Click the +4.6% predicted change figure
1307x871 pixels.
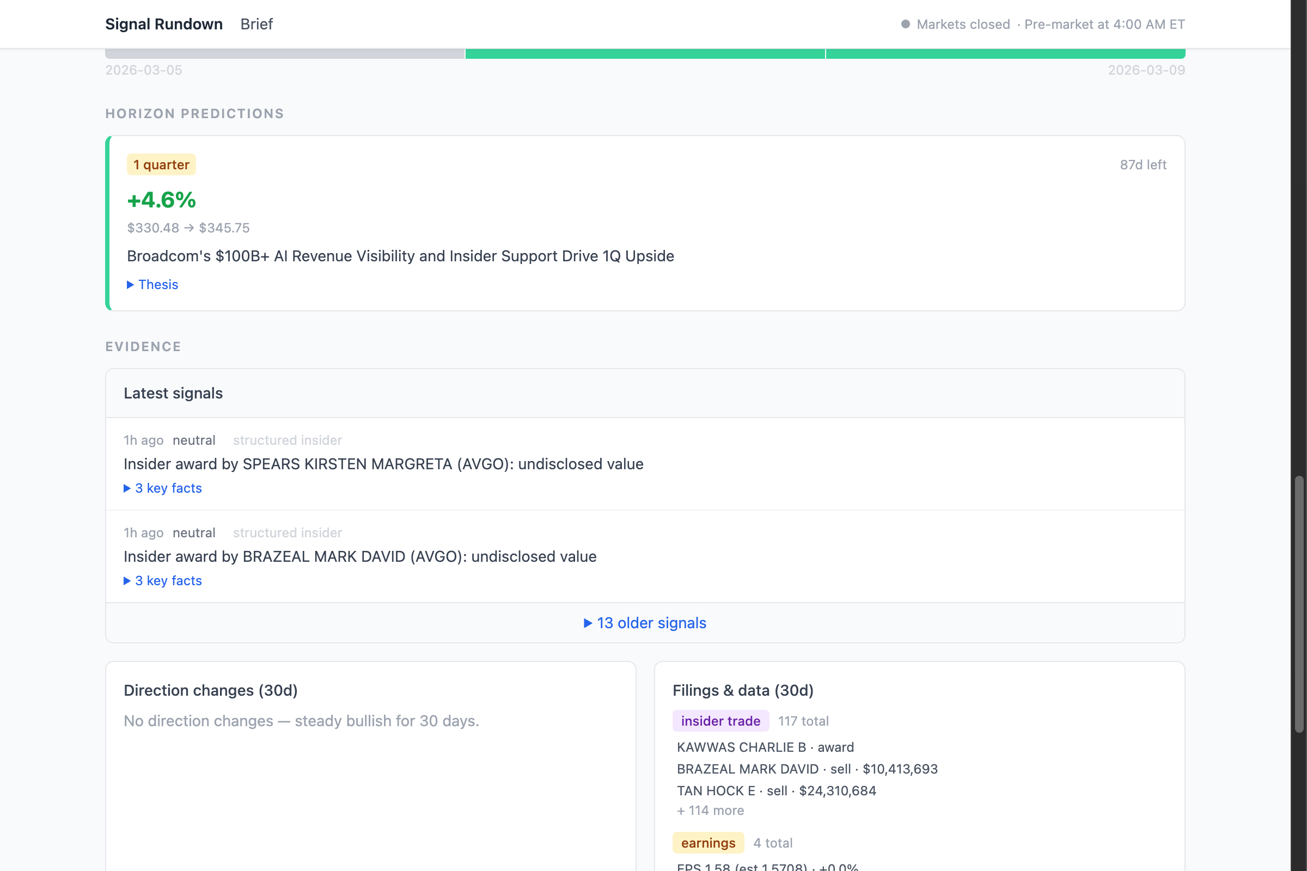(161, 200)
